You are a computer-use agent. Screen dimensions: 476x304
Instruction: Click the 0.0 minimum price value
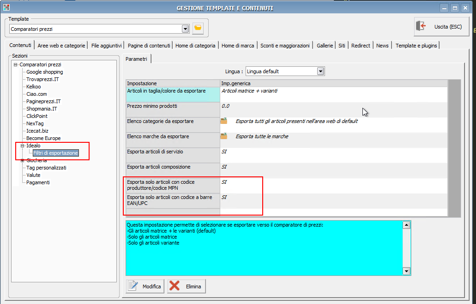pos(225,106)
